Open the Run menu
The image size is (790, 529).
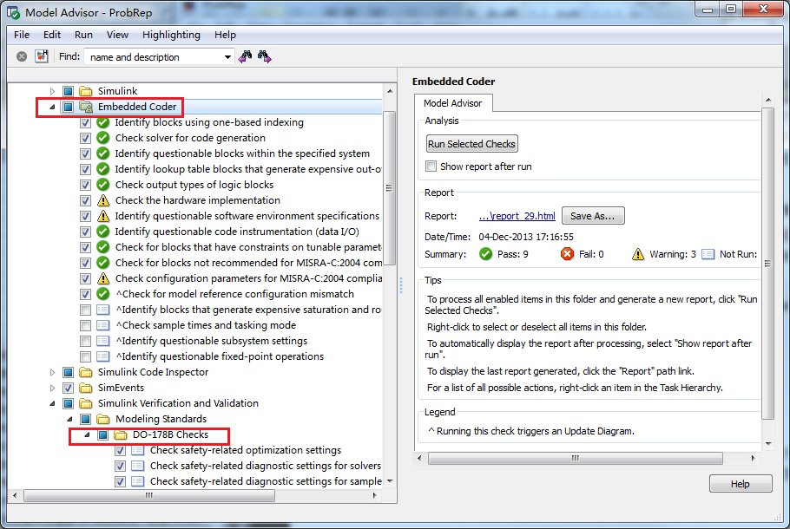(83, 35)
